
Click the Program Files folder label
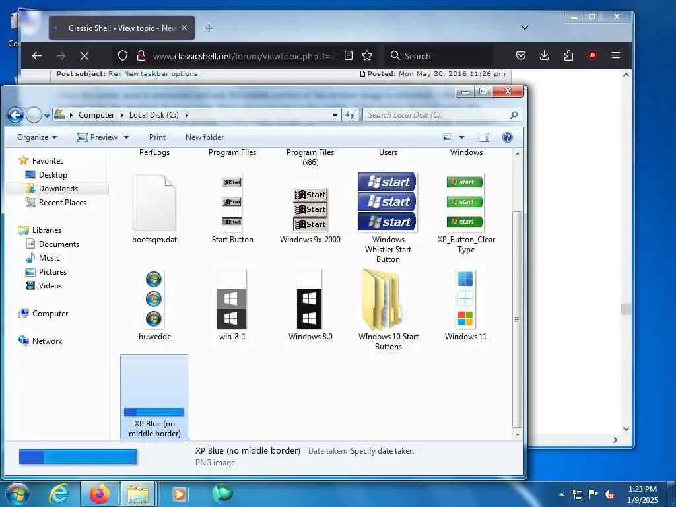[232, 152]
